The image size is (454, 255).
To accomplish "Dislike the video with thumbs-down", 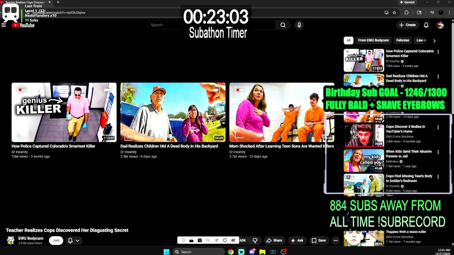I will coord(255,240).
